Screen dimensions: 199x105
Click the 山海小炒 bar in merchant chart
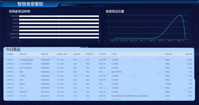pos(59,30)
